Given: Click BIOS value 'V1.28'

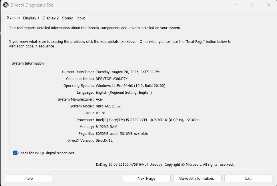Looking at the screenshot, I should point(100,113).
